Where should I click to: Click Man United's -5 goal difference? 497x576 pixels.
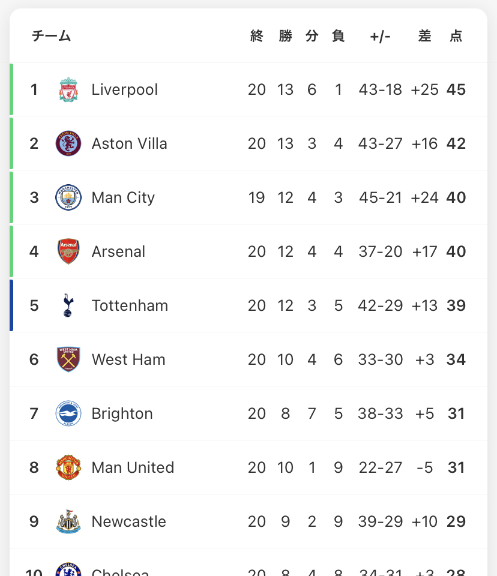tap(424, 467)
